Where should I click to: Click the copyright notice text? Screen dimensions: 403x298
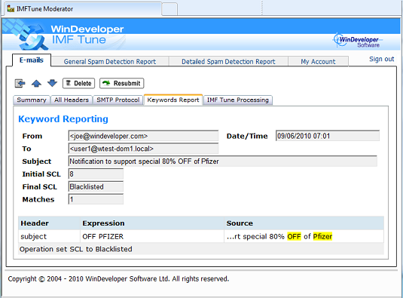(118, 278)
